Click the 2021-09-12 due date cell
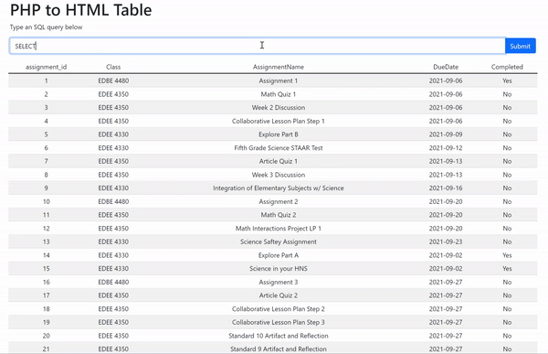Viewport: 548px width, 354px height. (x=446, y=148)
